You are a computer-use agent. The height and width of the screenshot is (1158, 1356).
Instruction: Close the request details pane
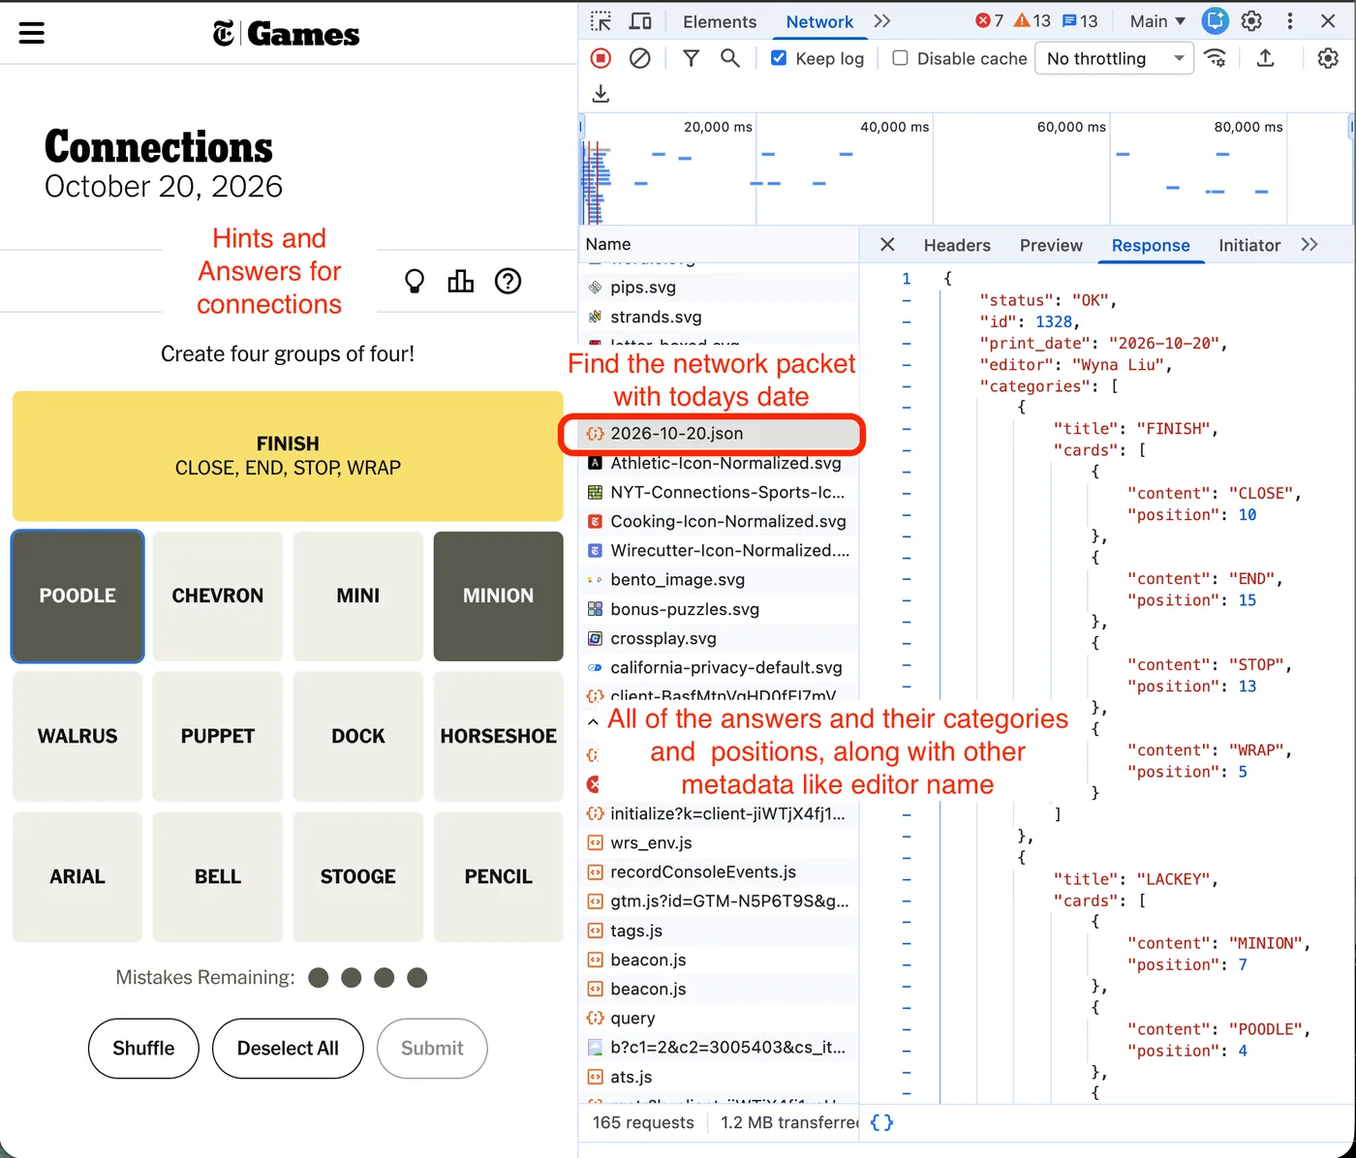(887, 245)
